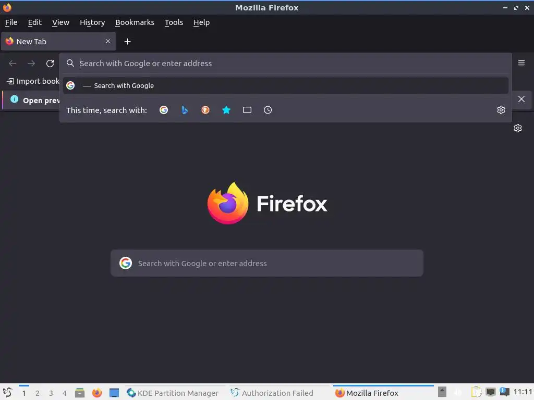The width and height of the screenshot is (534, 400).
Task: Dismiss the notification bar with X
Action: pos(521,99)
